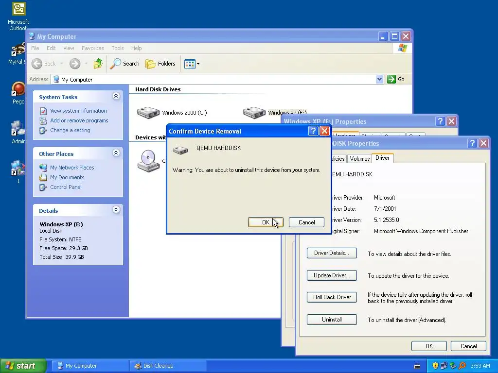This screenshot has height=373, width=498.
Task: Click the magnifier tray icon
Action: 462,366
